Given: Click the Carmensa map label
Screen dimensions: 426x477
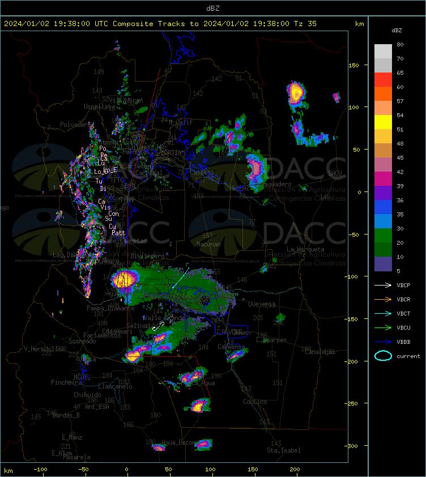Looking at the screenshot, I should pos(231,347).
